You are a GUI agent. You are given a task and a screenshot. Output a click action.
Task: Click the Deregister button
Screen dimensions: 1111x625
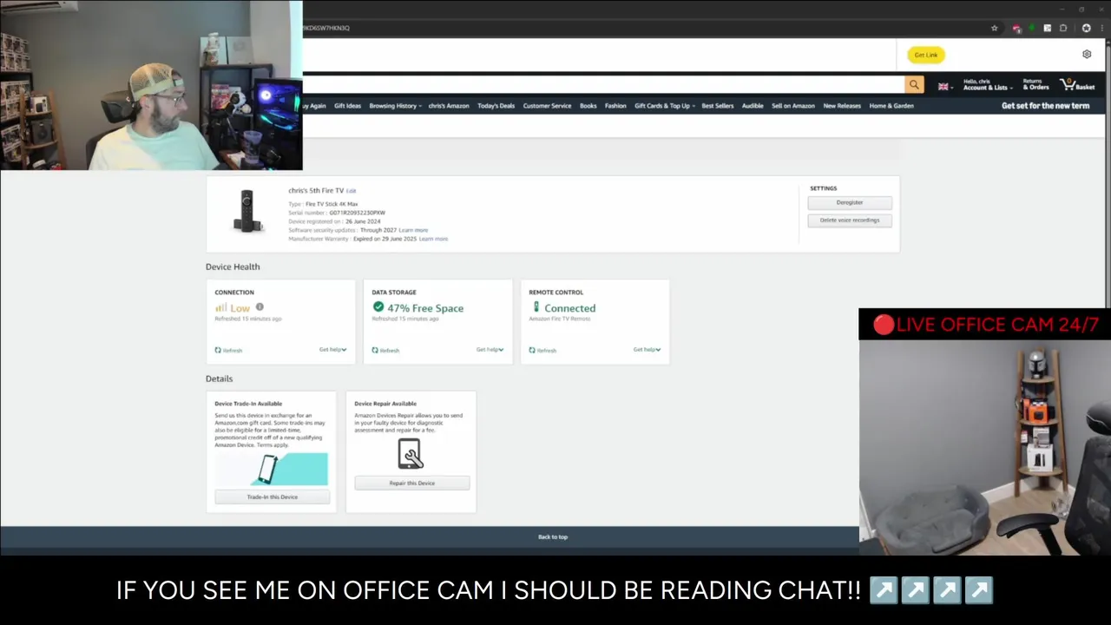[850, 202]
